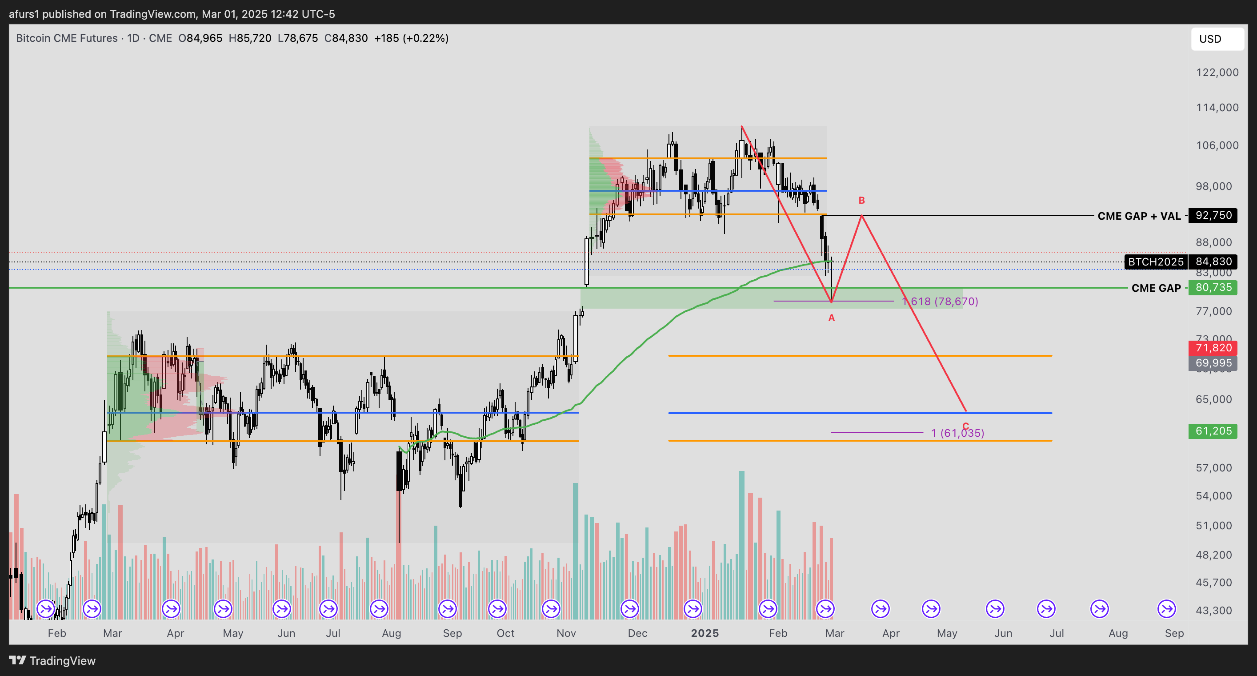Click the 2025 year label on time axis
1257x676 pixels.
(705, 633)
